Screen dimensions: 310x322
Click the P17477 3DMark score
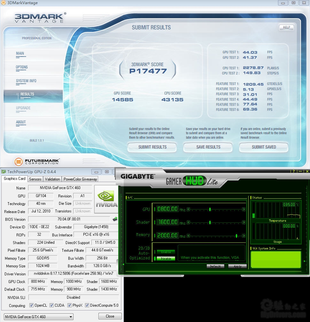[x=148, y=71]
